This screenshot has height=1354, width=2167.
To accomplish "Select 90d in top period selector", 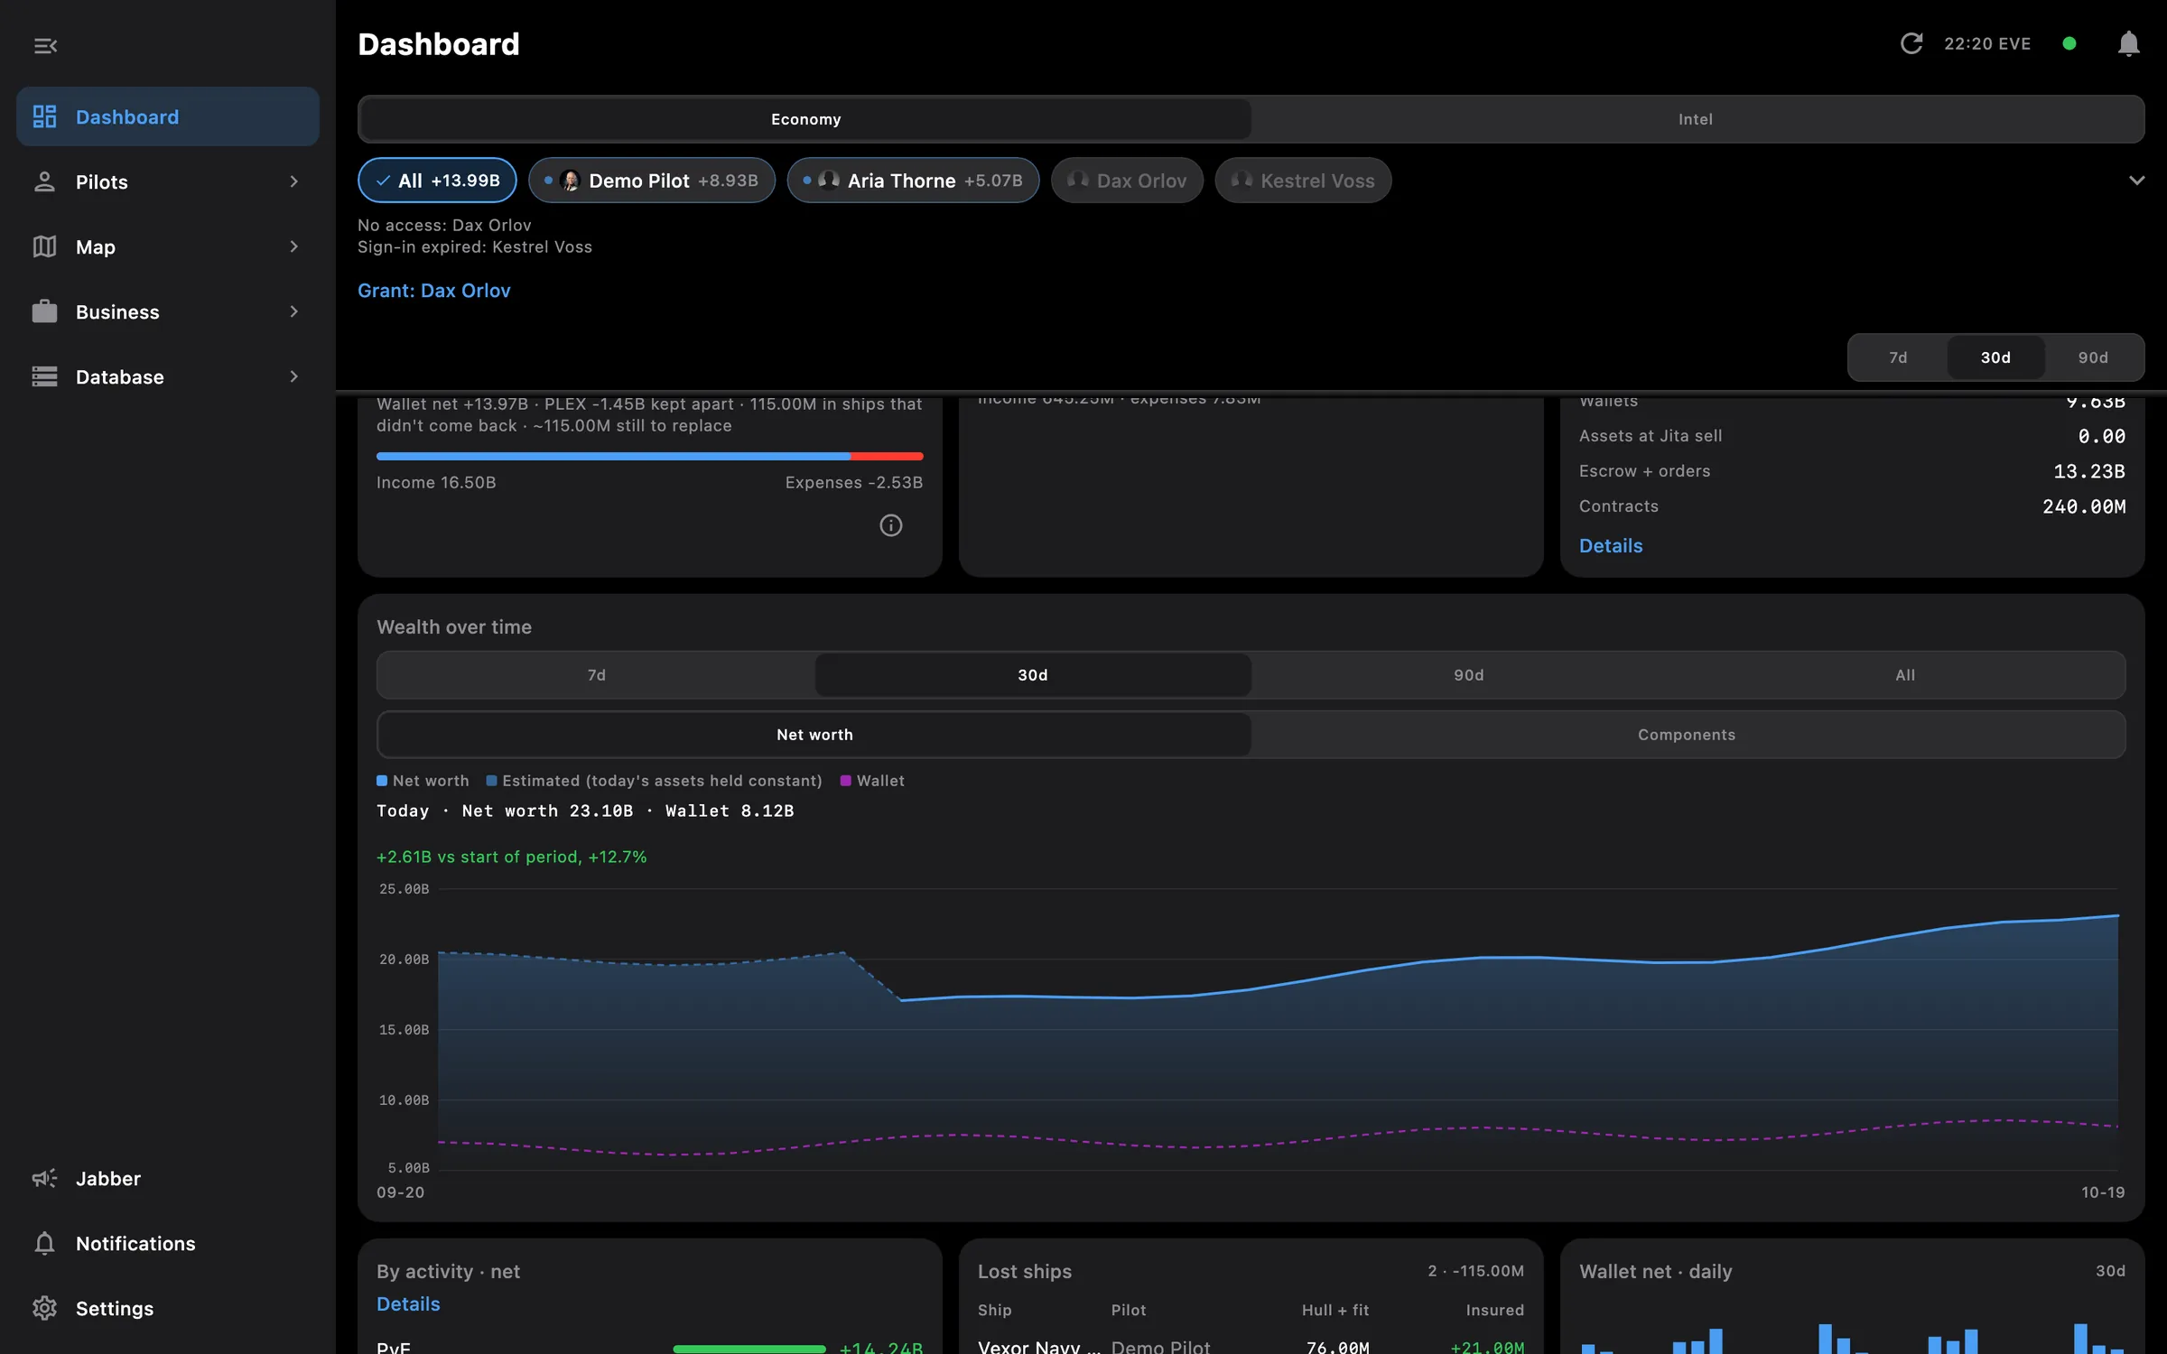I will click(2093, 357).
